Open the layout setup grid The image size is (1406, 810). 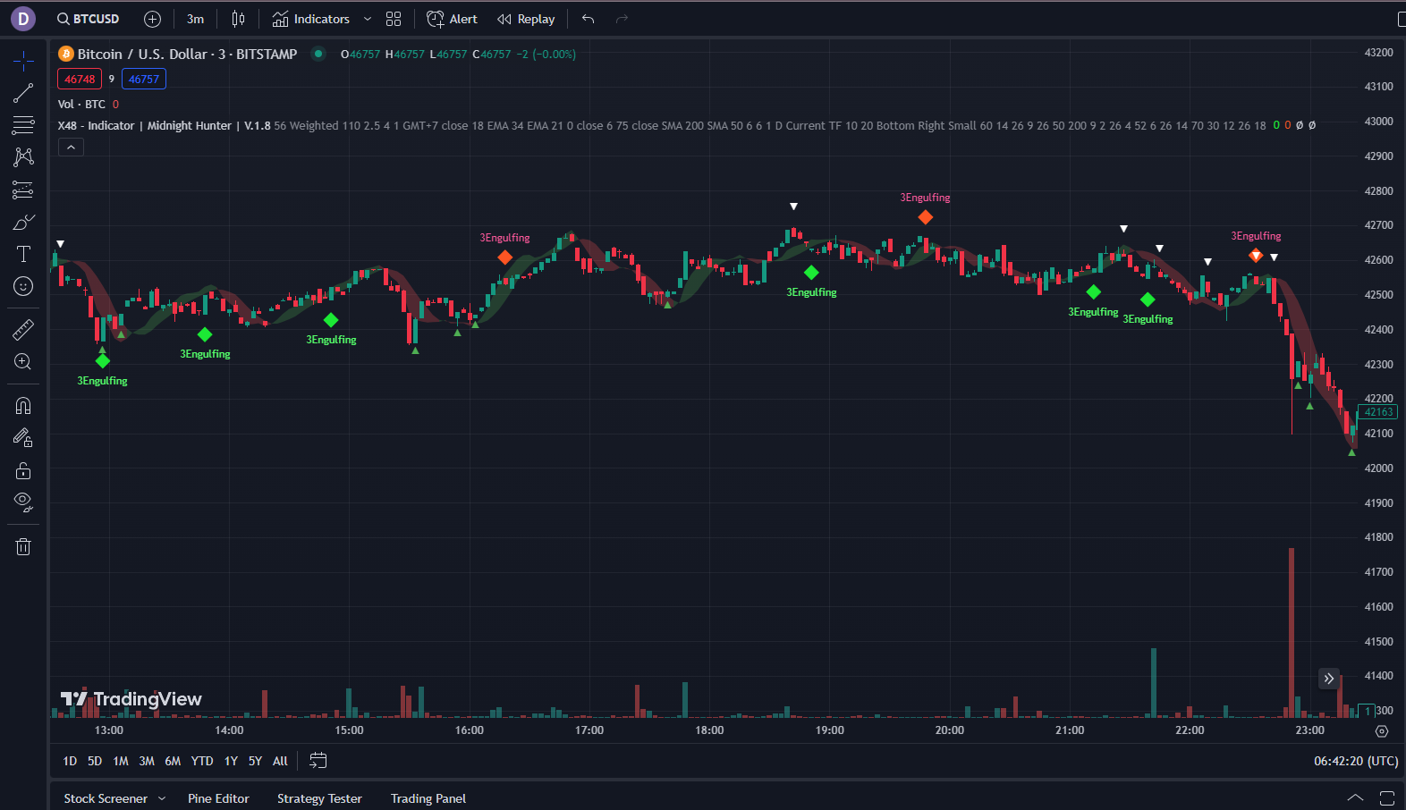coord(394,19)
